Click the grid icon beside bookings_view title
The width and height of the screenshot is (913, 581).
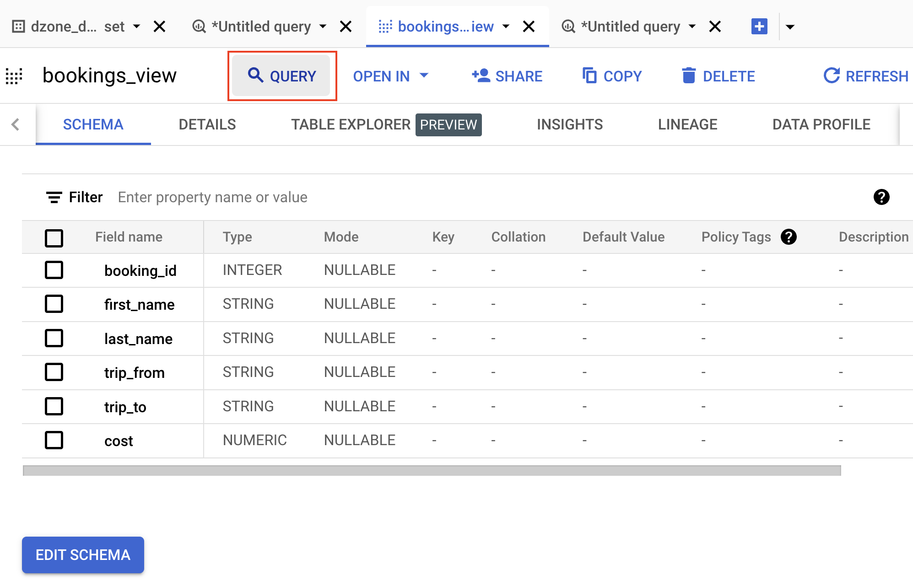[x=14, y=76]
